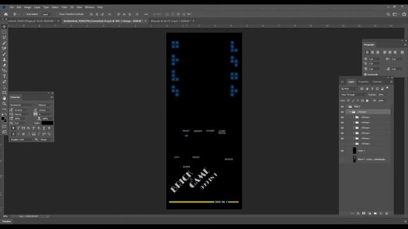Click the background color swatch
Screen dimensions: 408x229
[x=5, y=121]
